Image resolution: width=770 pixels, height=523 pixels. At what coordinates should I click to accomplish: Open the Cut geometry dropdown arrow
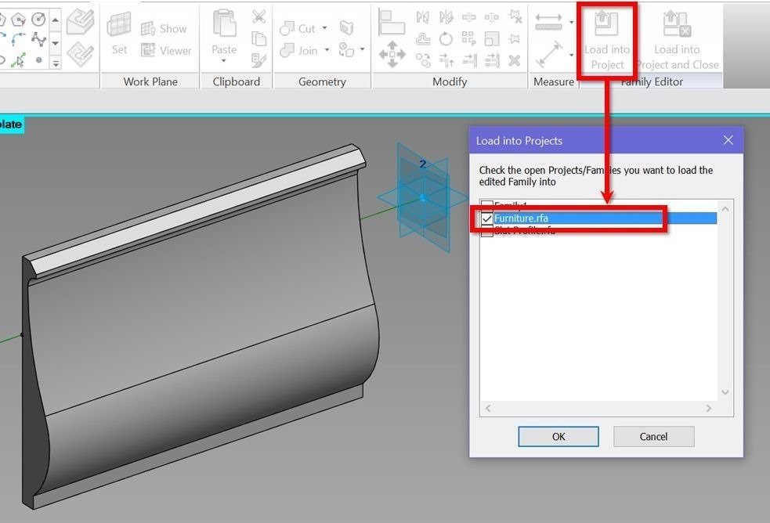point(324,28)
